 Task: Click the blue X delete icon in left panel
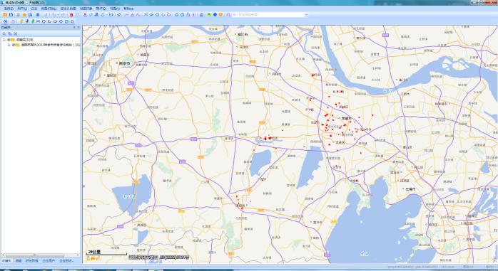point(15,33)
